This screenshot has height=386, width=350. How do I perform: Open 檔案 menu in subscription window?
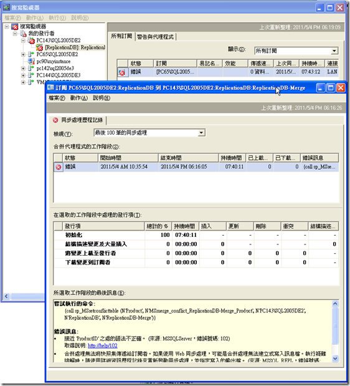click(57, 98)
